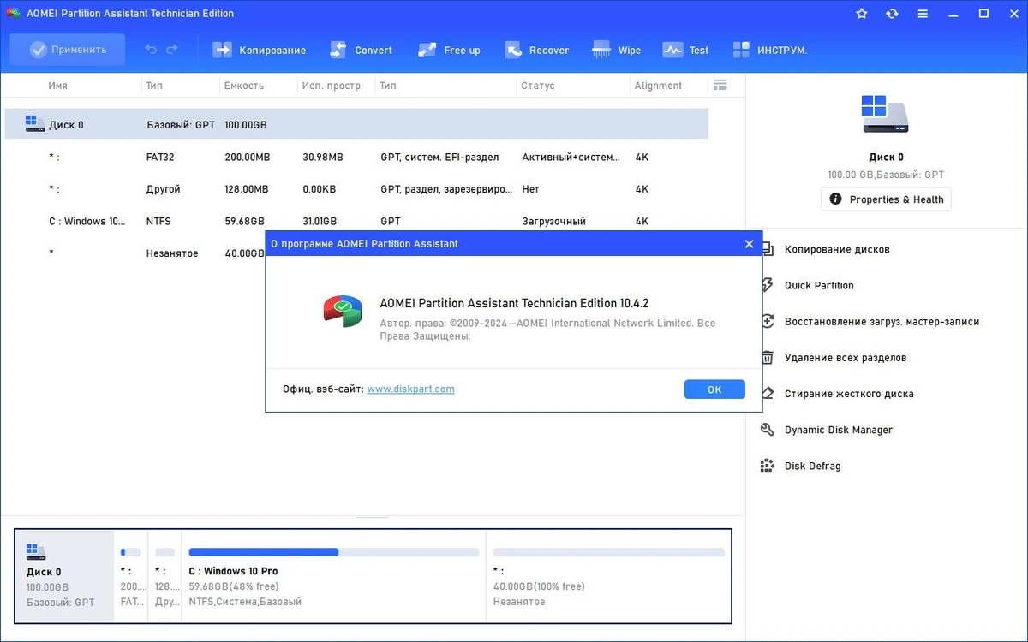This screenshot has width=1028, height=642.
Task: Select the FAT32 200.00MB partition row
Action: 356,158
